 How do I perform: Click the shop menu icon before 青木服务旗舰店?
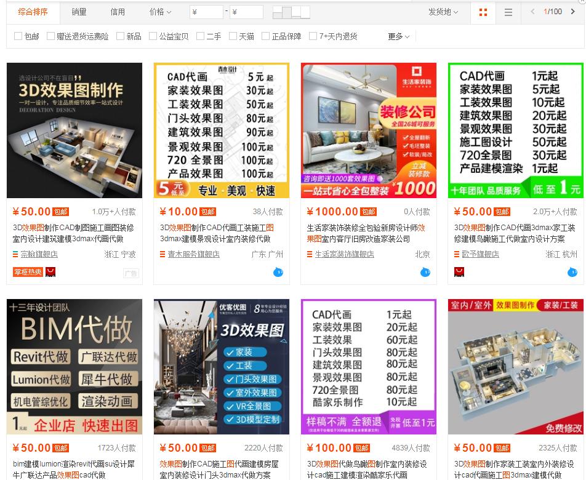[161, 254]
